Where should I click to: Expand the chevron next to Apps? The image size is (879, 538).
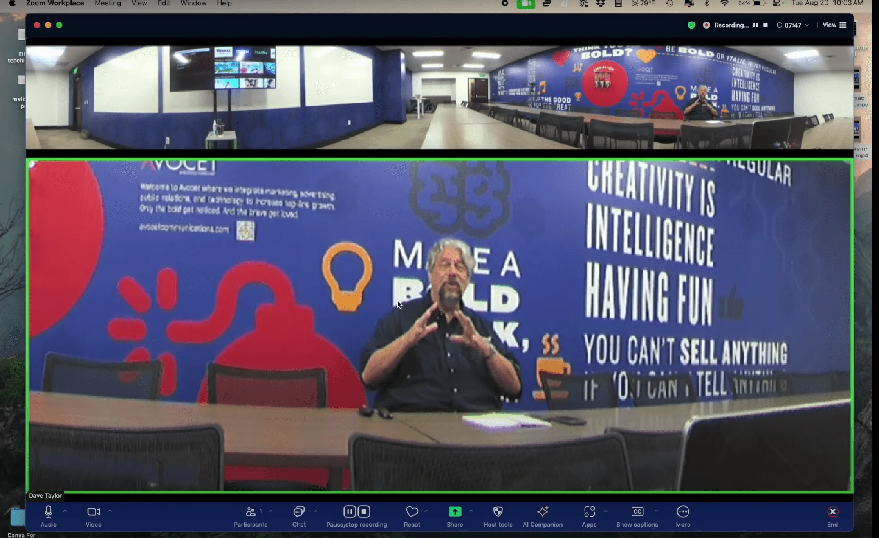click(x=606, y=511)
